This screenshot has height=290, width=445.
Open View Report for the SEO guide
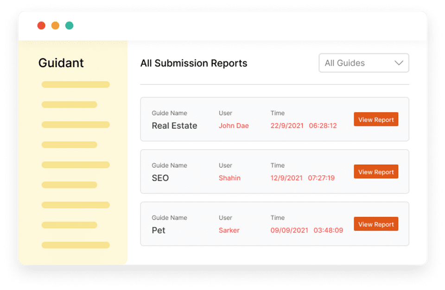tap(375, 172)
